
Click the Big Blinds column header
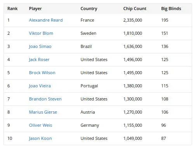171,9
